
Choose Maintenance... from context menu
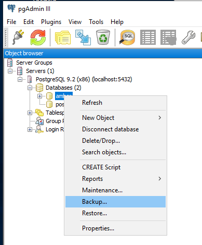115,190
